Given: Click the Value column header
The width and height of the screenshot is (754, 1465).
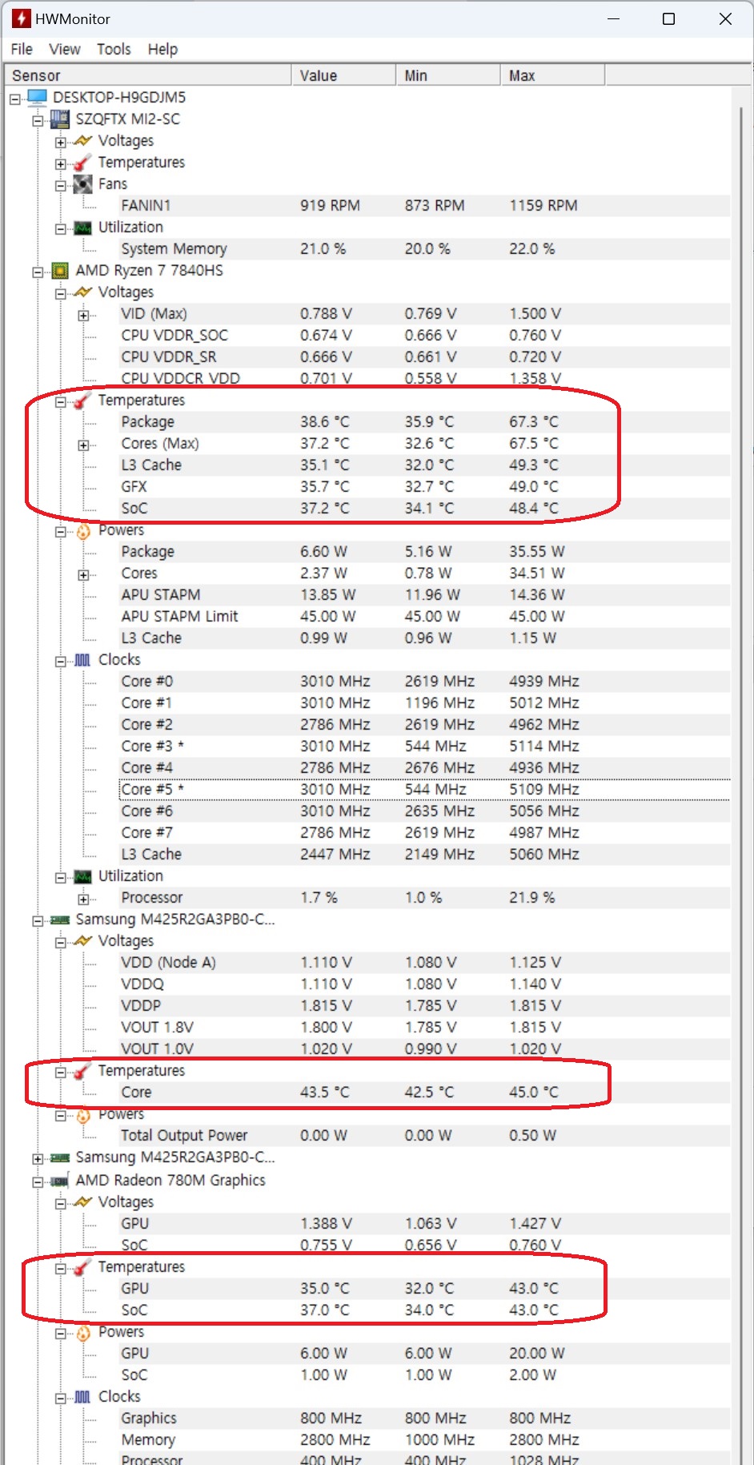Looking at the screenshot, I should [343, 75].
